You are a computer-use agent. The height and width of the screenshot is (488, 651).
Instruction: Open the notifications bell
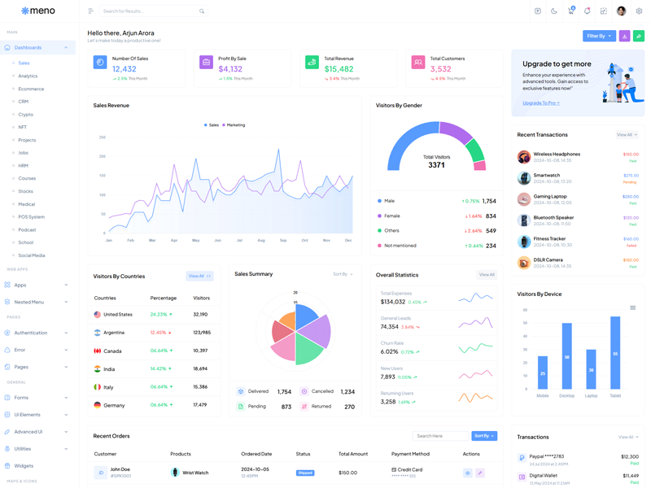pyautogui.click(x=587, y=11)
